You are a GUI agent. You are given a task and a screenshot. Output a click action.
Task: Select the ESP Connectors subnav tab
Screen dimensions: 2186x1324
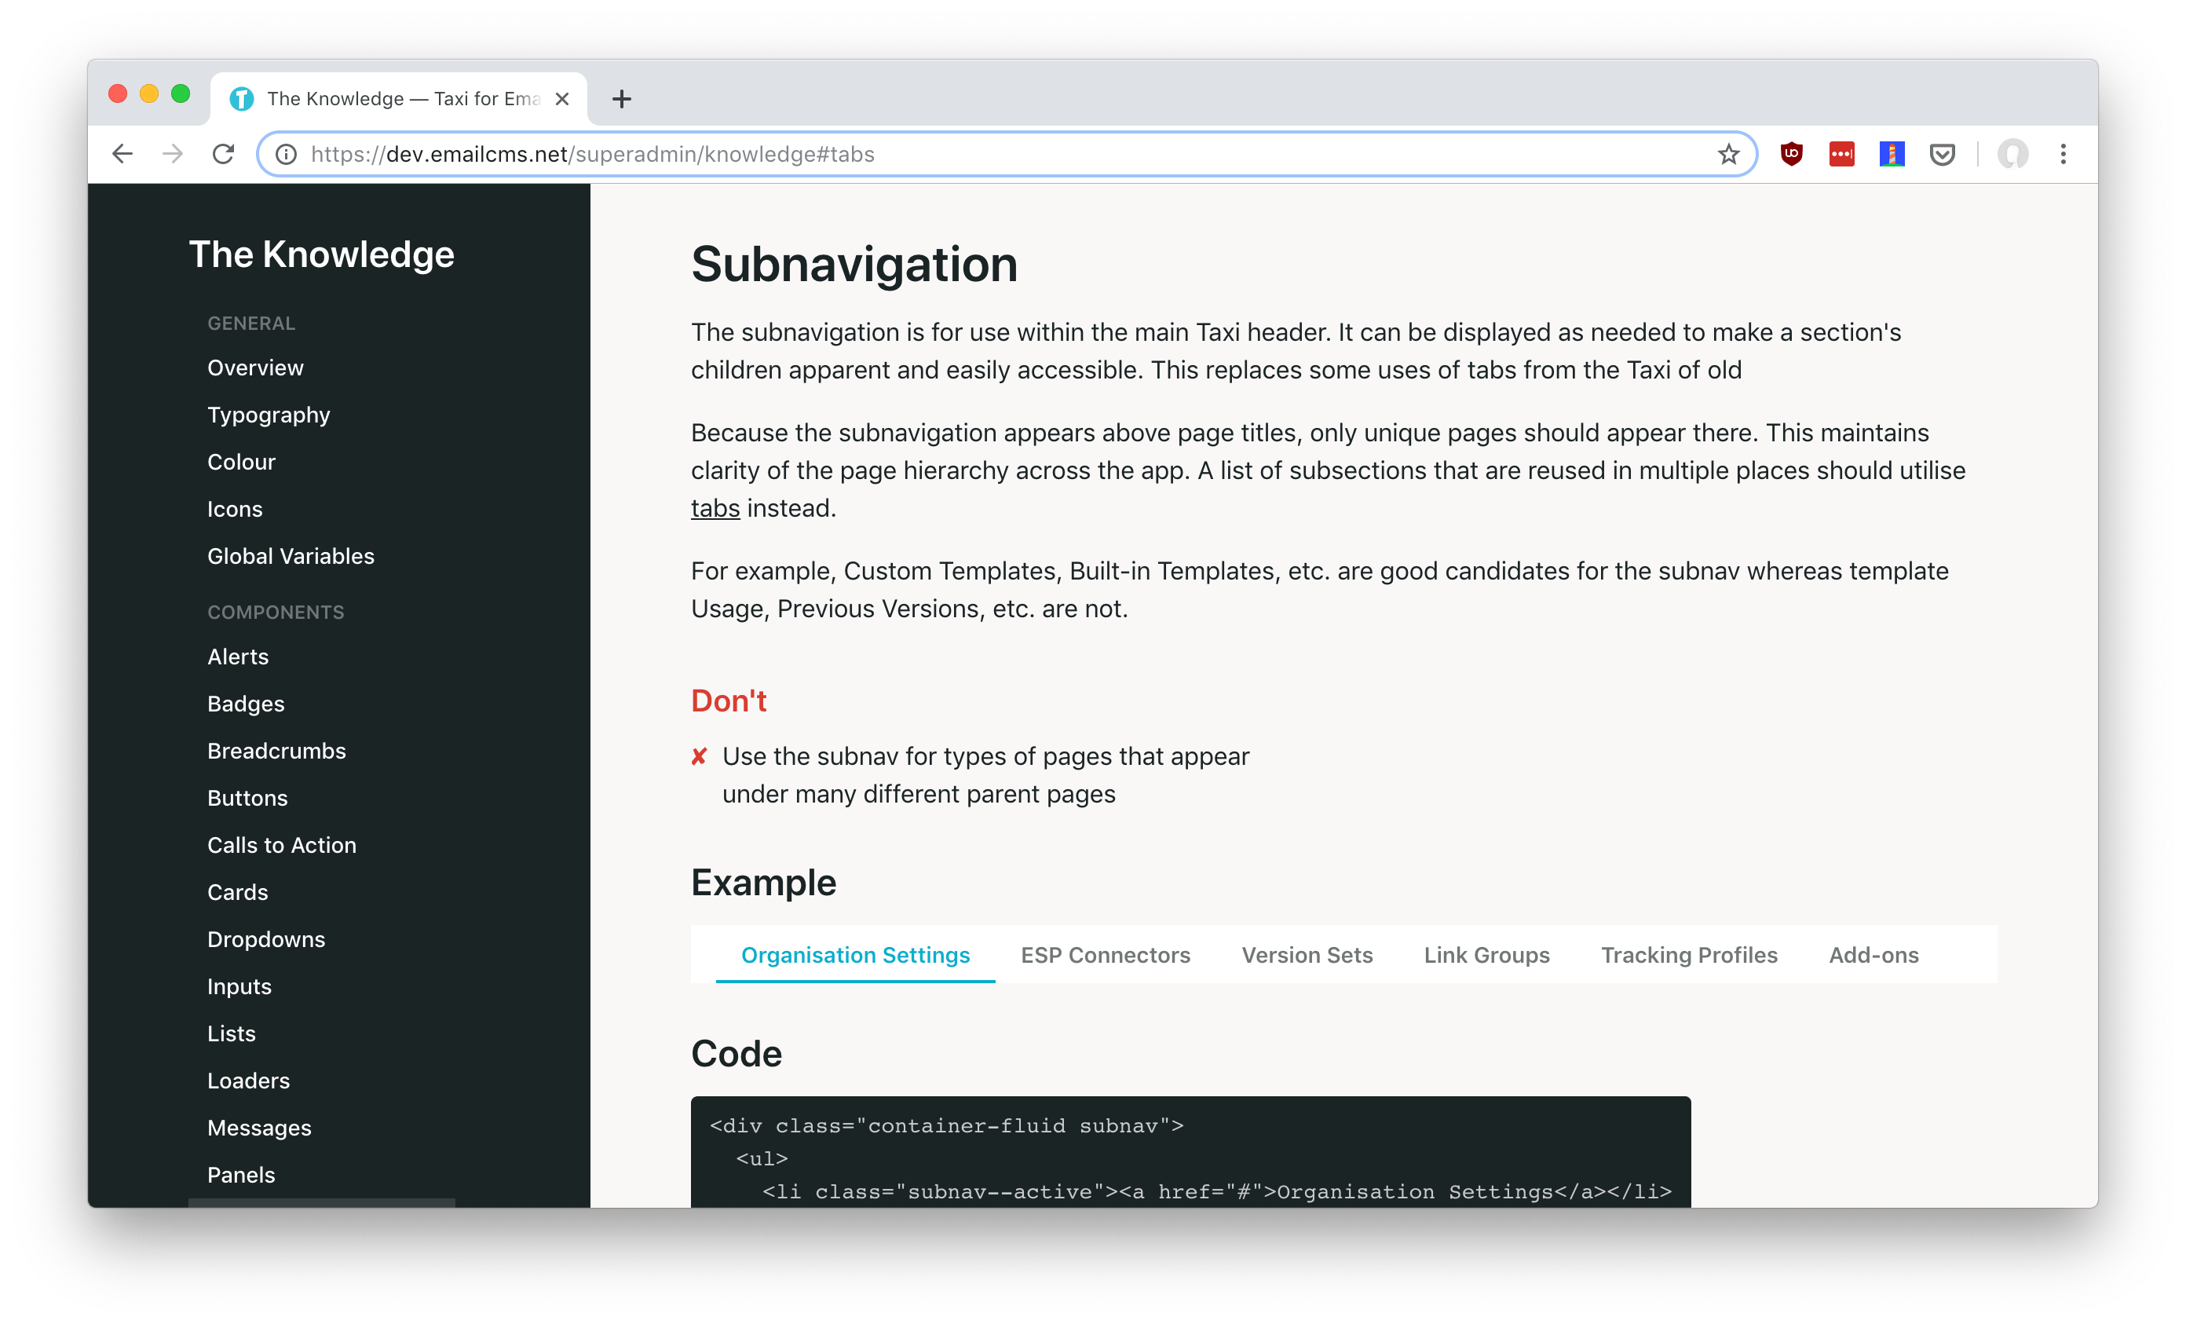[x=1105, y=955]
